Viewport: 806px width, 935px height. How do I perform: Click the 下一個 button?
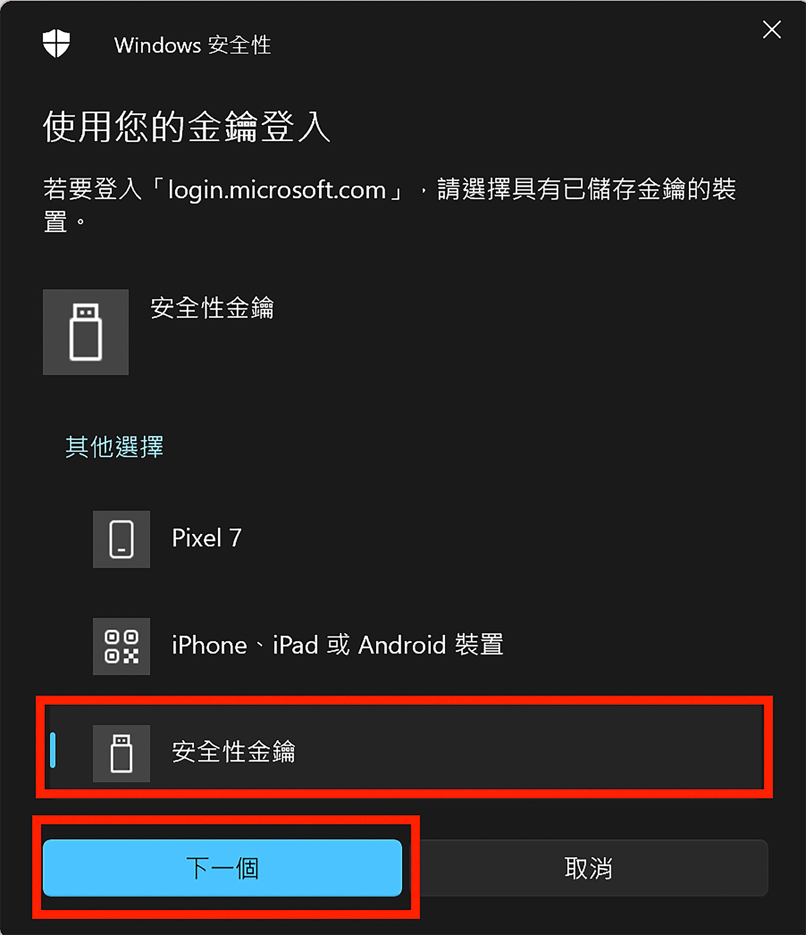tap(222, 868)
